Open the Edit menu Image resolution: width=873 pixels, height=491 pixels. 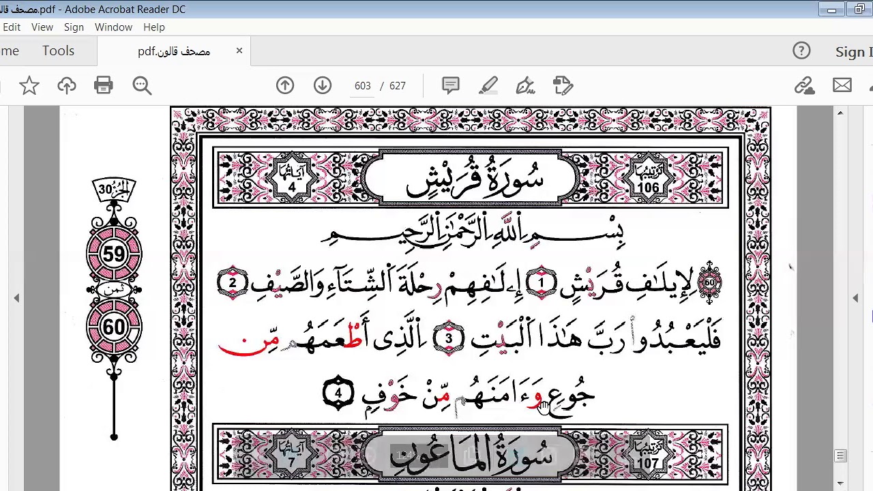pos(12,27)
